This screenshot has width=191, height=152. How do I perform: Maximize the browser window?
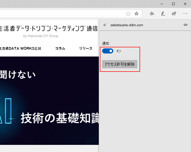pos(173,4)
